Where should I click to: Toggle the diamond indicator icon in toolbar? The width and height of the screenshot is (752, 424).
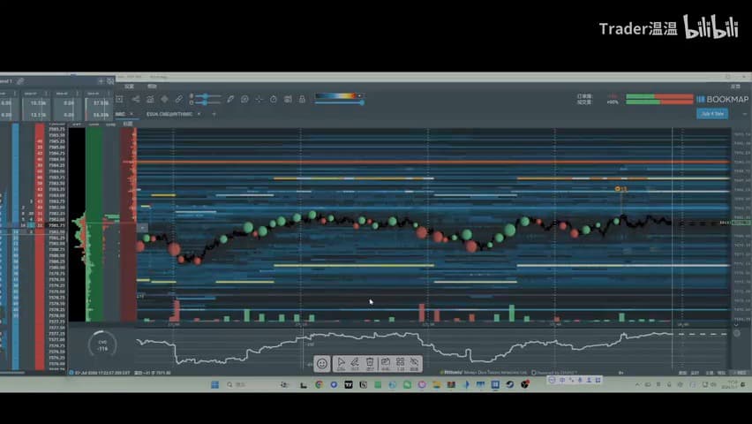(x=164, y=99)
